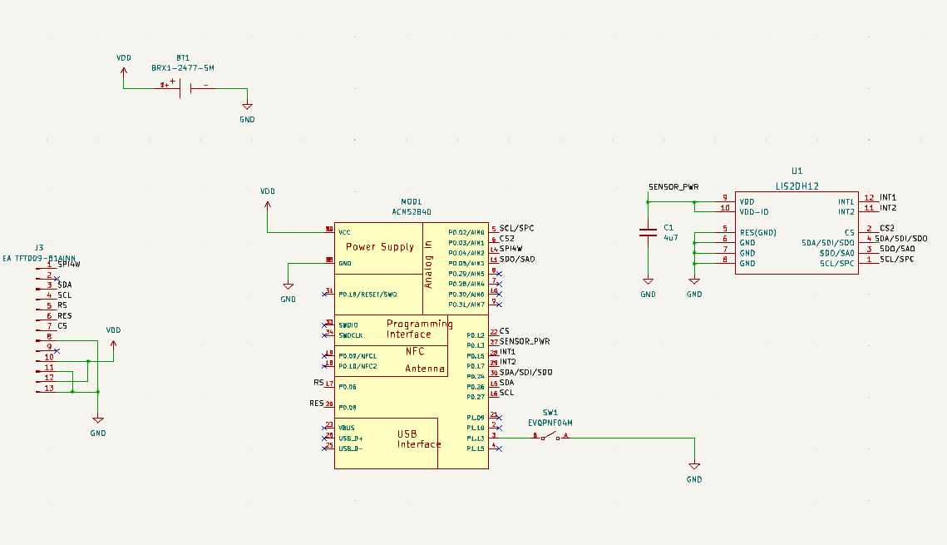Select the LIS2DH12 value label
The image size is (947, 545).
pyautogui.click(x=797, y=186)
